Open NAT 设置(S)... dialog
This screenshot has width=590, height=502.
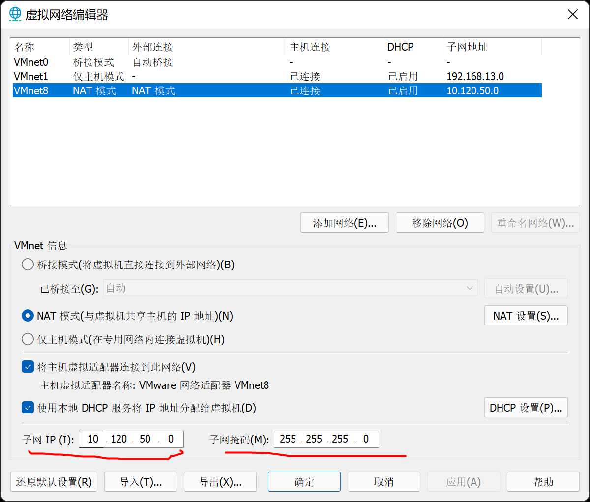(x=526, y=316)
